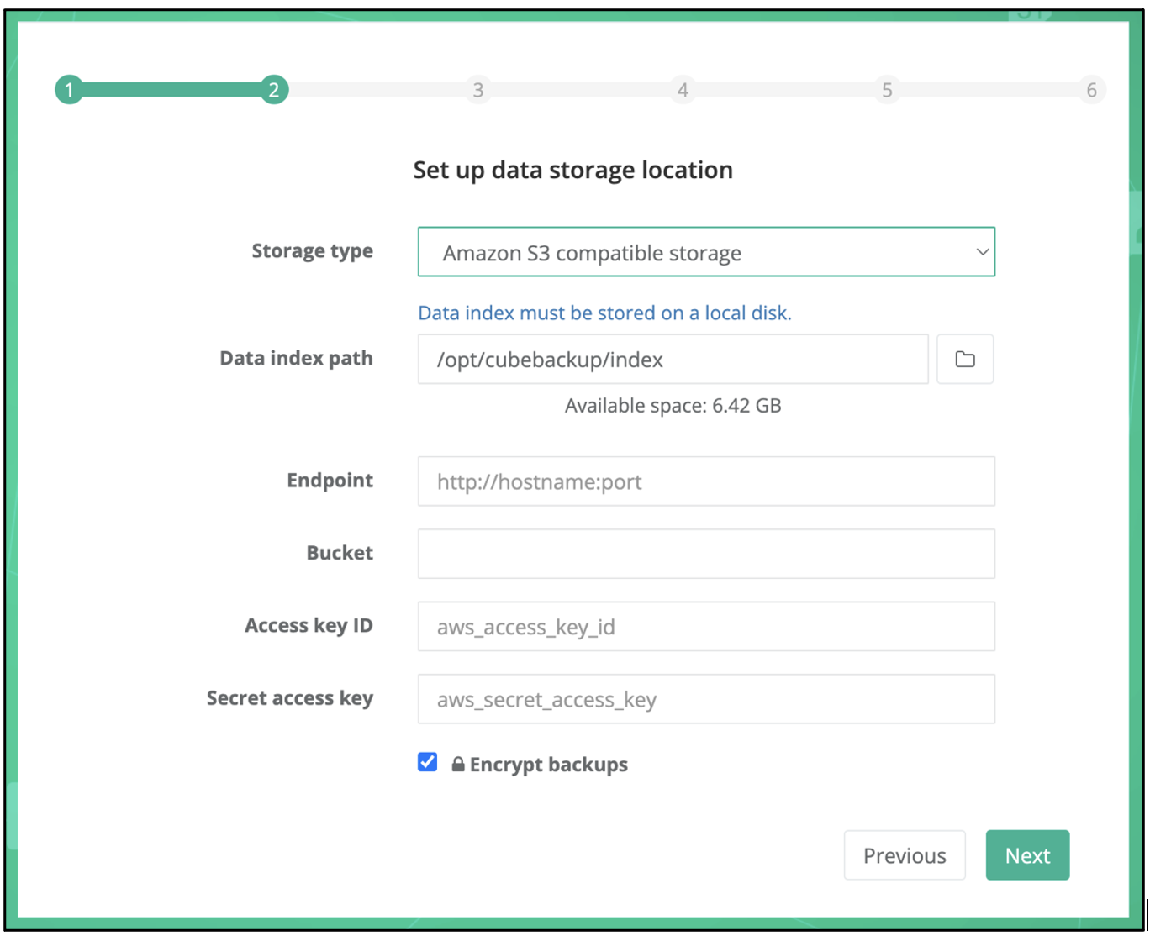Click wizard step 3 circle
Viewport: 1150px width, 936px height.
tap(478, 90)
